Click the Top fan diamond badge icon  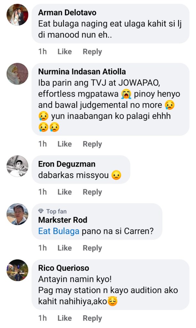tap(41, 211)
